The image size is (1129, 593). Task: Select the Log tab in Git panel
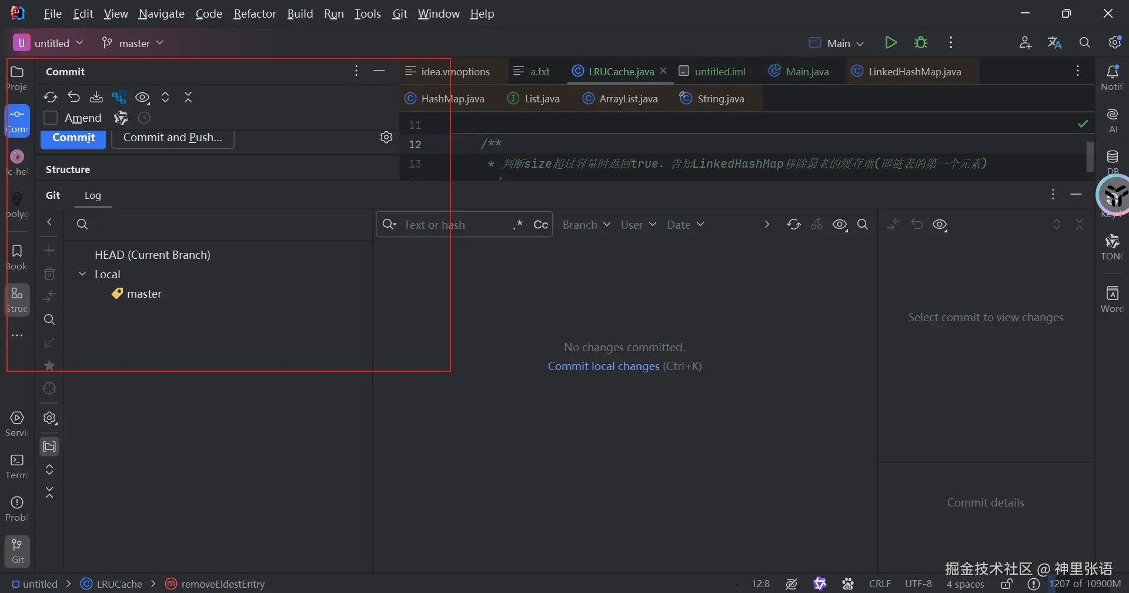(x=93, y=195)
